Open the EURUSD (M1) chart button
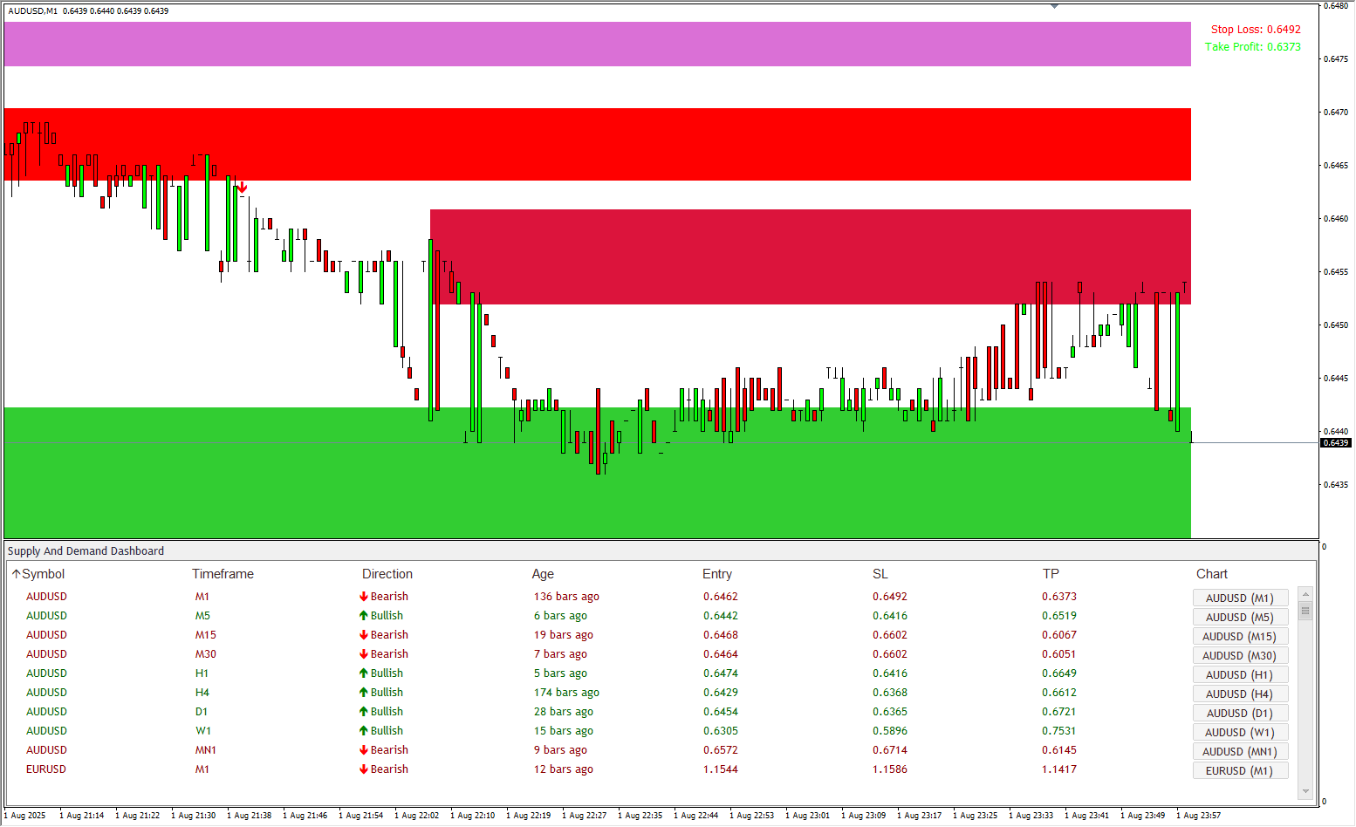This screenshot has height=827, width=1356. point(1239,771)
